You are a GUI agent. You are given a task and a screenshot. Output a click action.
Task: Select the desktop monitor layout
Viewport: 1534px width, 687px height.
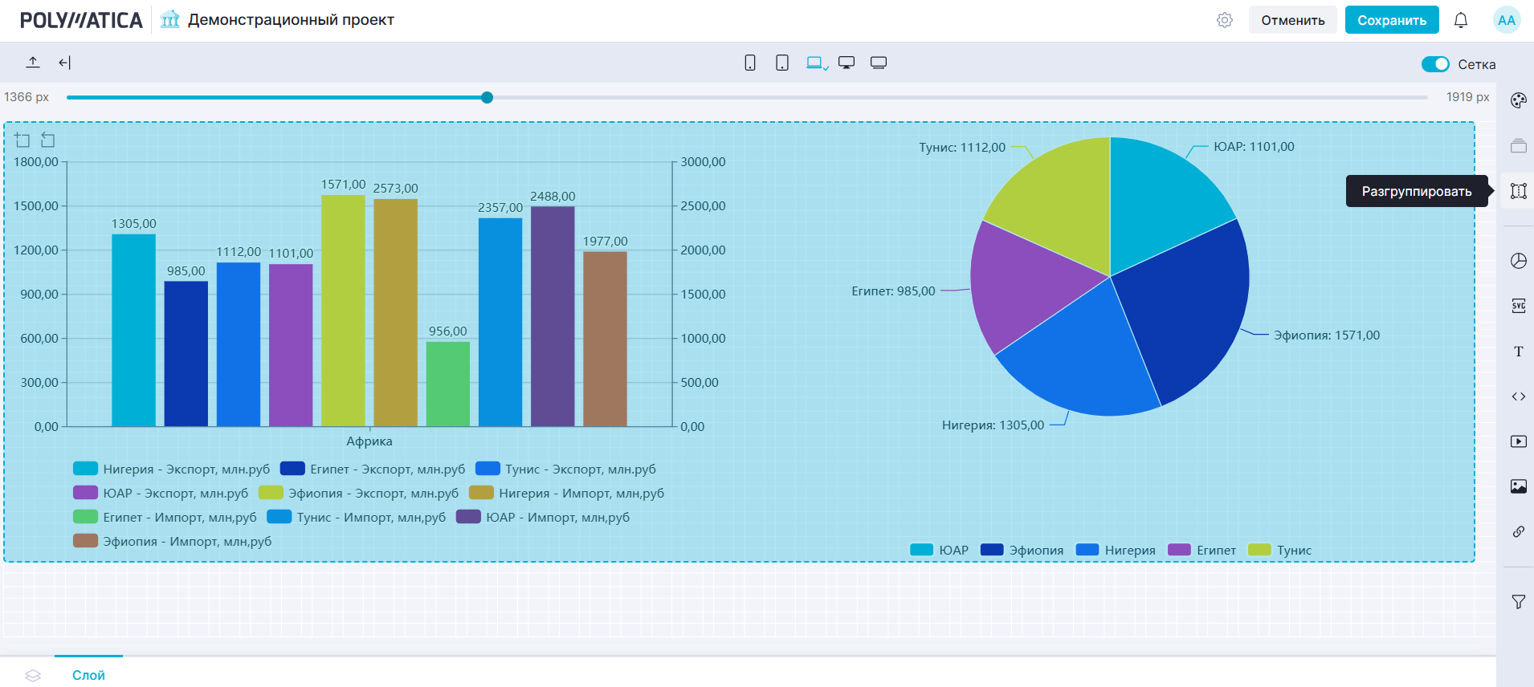[847, 63]
